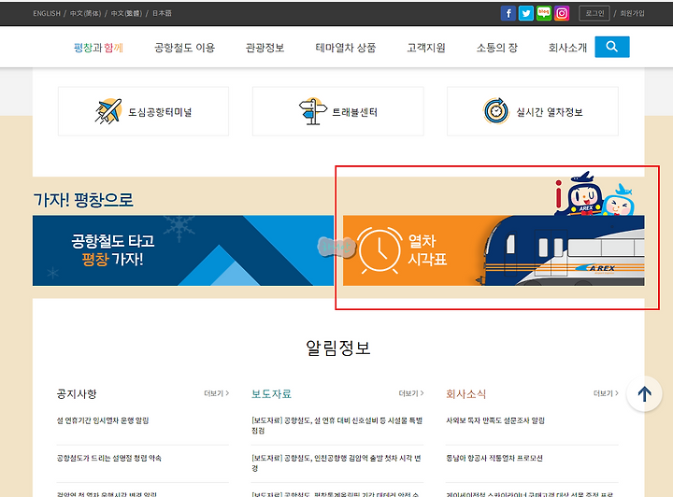The width and height of the screenshot is (673, 497).
Task: Click the 가자! 평창으로 heading
Action: pyautogui.click(x=83, y=200)
